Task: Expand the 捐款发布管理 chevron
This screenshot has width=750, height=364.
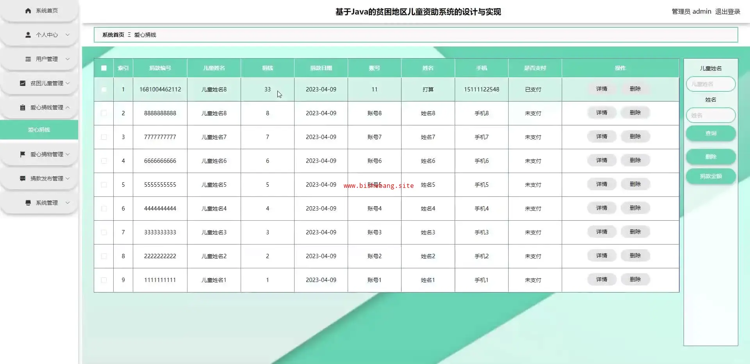Action: pos(68,178)
